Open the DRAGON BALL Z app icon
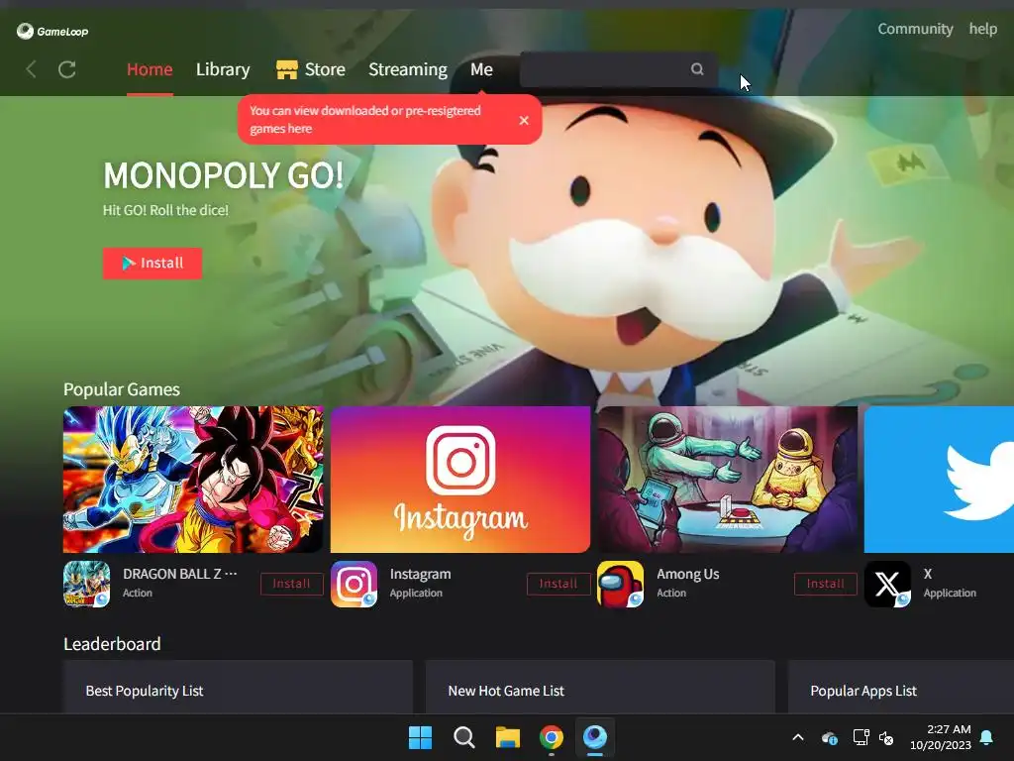Image resolution: width=1014 pixels, height=761 pixels. click(x=87, y=584)
